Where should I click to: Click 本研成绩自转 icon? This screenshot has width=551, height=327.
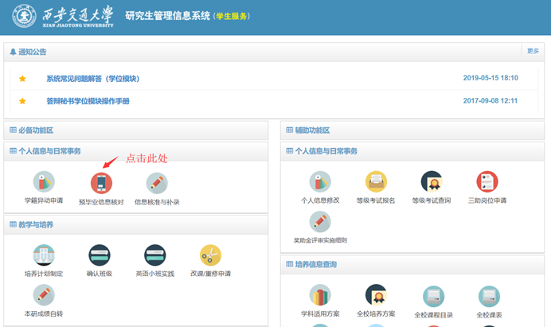[x=44, y=295]
